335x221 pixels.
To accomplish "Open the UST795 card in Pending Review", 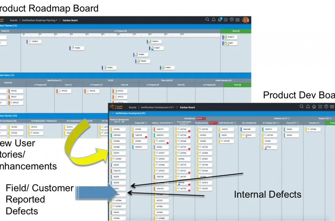I will pyautogui.click(x=205, y=129).
